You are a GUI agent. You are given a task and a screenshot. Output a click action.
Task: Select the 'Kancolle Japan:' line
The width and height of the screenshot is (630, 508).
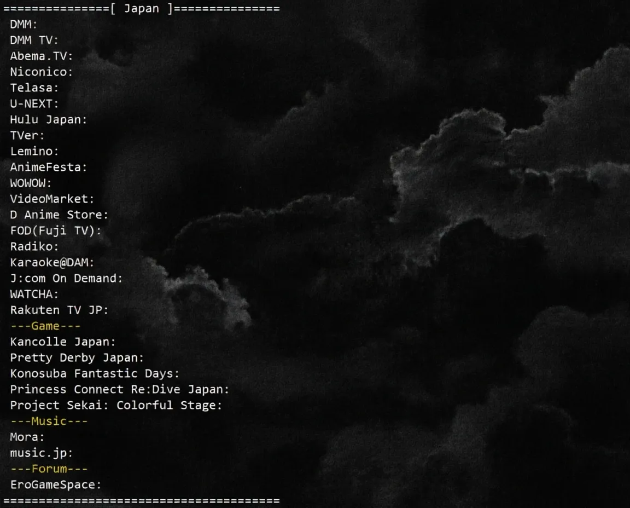pos(63,342)
